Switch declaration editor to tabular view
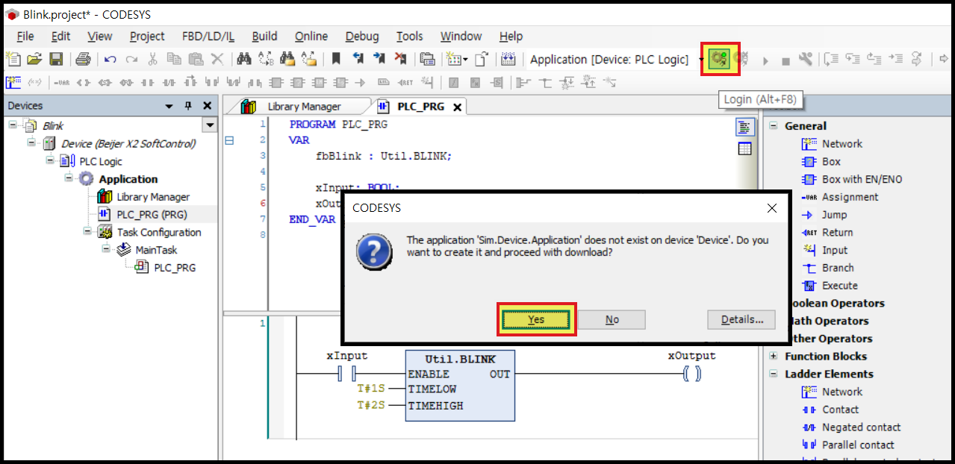Viewport: 955px width, 464px height. click(744, 148)
